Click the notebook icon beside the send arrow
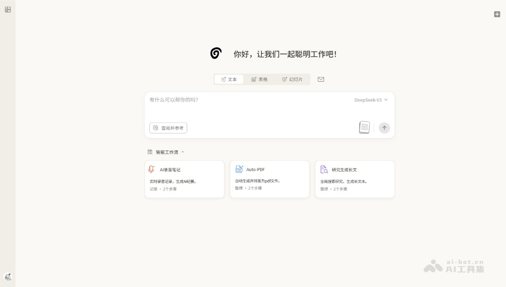Image resolution: width=506 pixels, height=287 pixels. (x=364, y=127)
